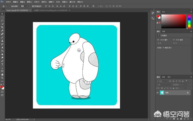Screen dimensions: 193x121
Task: Select the Move tool in the toolbox
Action: tap(2, 14)
